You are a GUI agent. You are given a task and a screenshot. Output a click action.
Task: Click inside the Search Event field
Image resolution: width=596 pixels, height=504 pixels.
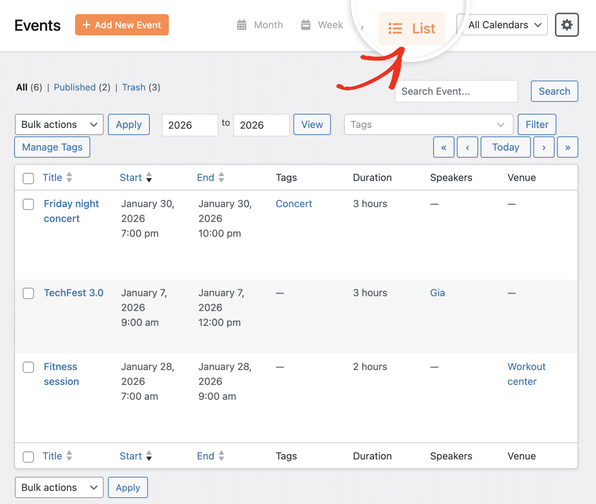[456, 91]
